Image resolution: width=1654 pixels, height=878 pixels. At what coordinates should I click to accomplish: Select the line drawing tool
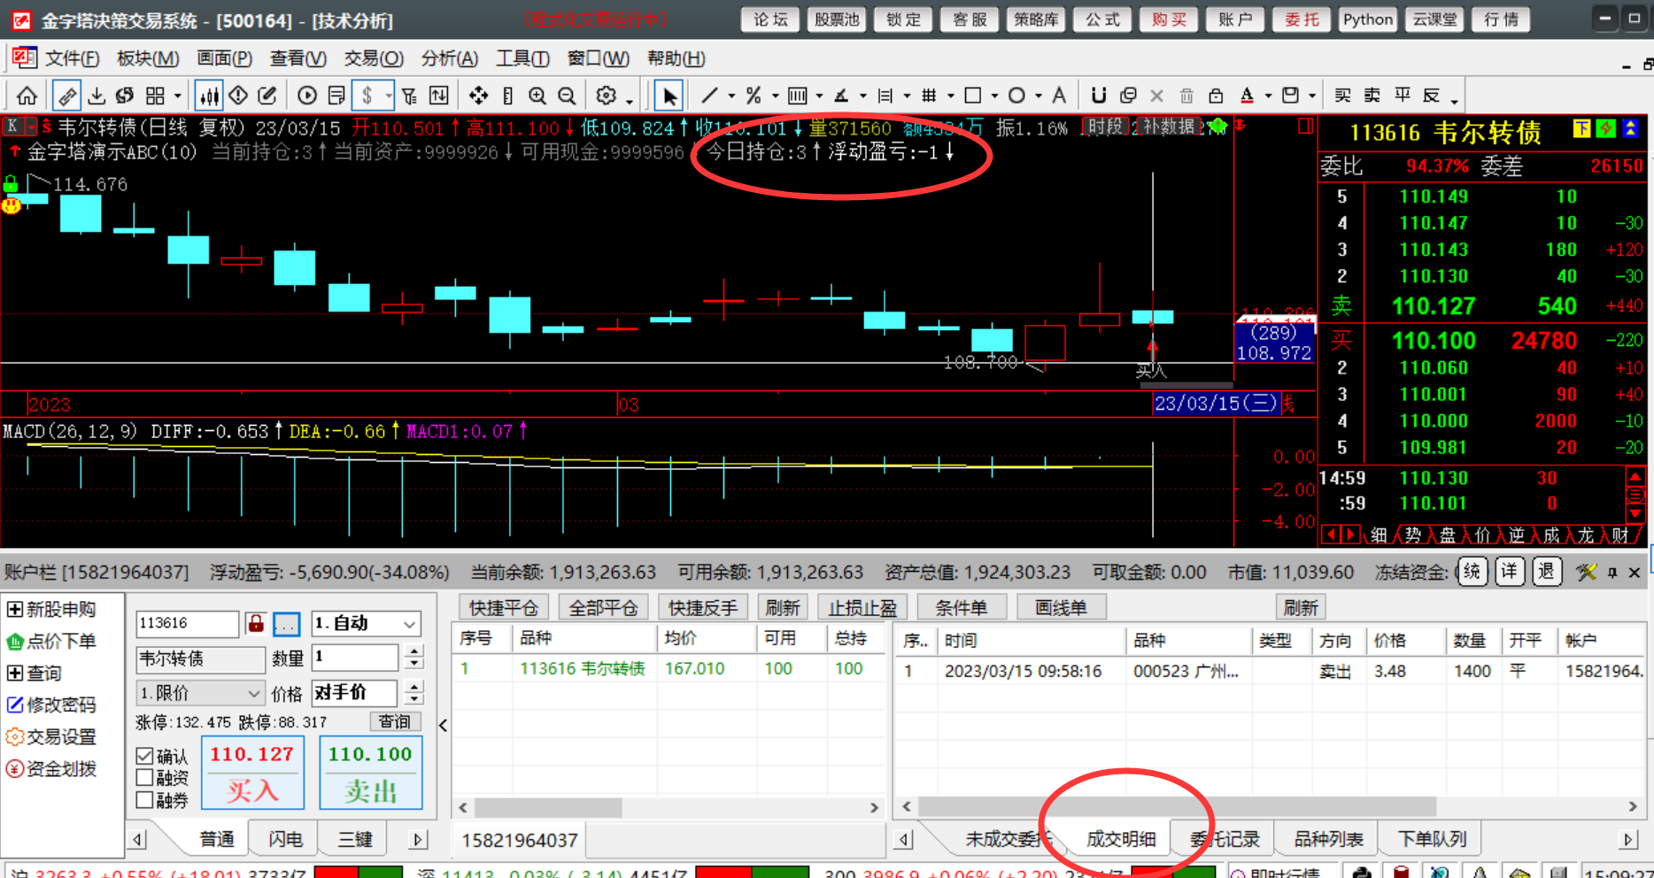[x=710, y=96]
